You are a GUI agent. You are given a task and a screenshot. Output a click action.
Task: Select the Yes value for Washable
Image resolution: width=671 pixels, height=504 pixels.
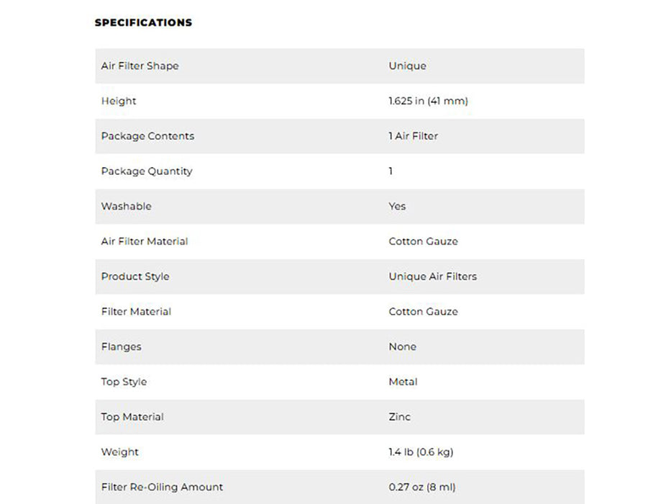click(x=397, y=207)
